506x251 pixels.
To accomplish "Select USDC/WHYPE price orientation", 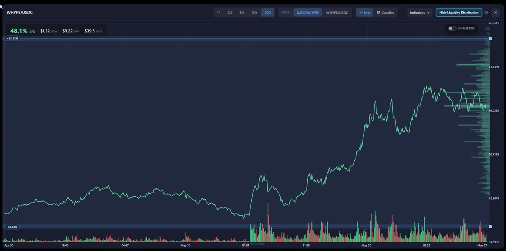I will 308,13.
